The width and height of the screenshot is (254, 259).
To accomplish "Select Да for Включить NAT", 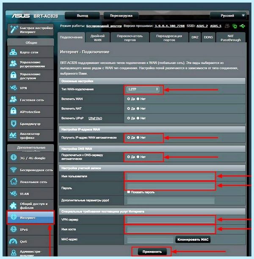I will (128, 109).
